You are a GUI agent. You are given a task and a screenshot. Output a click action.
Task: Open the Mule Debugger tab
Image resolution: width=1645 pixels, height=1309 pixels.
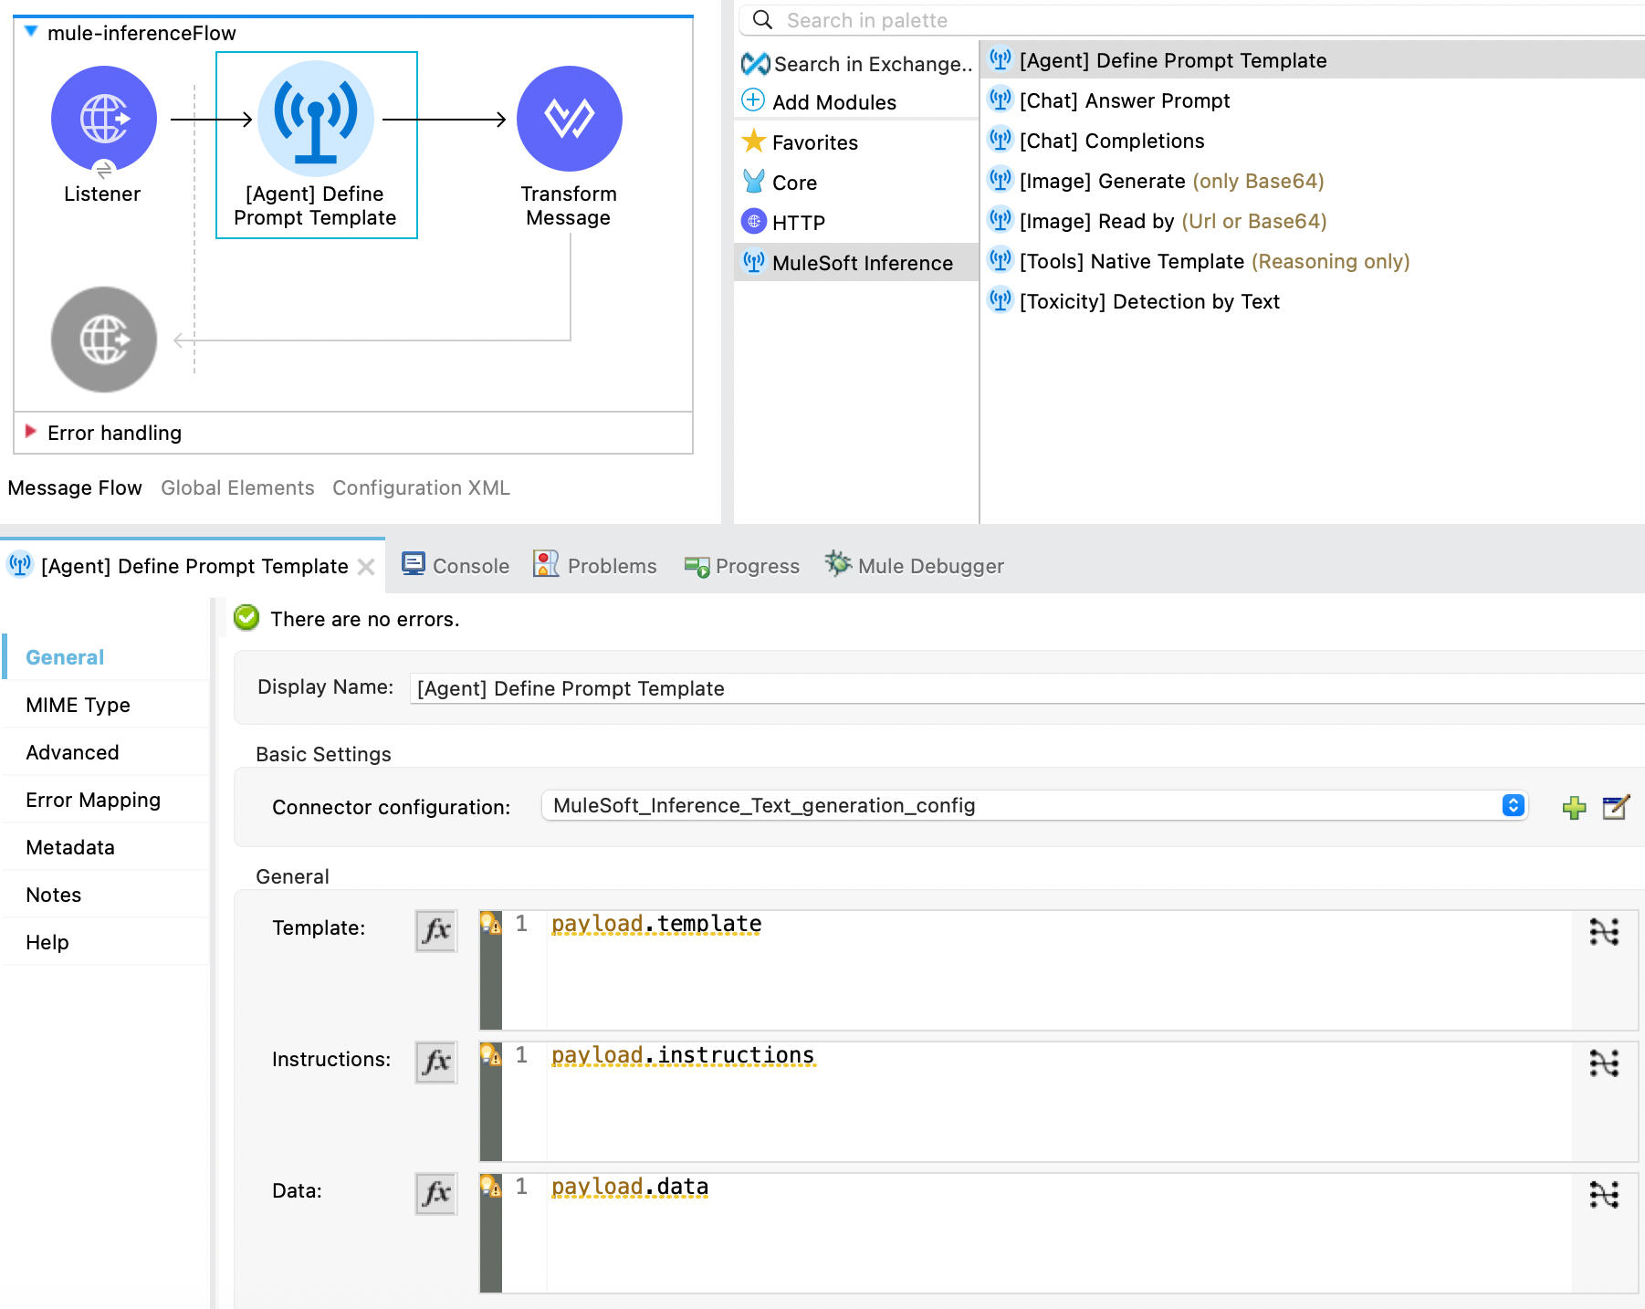pos(914,566)
